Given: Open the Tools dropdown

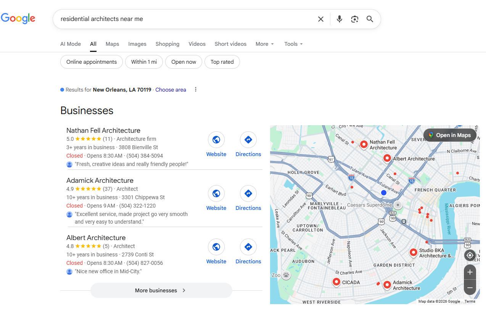Looking at the screenshot, I should point(293,44).
